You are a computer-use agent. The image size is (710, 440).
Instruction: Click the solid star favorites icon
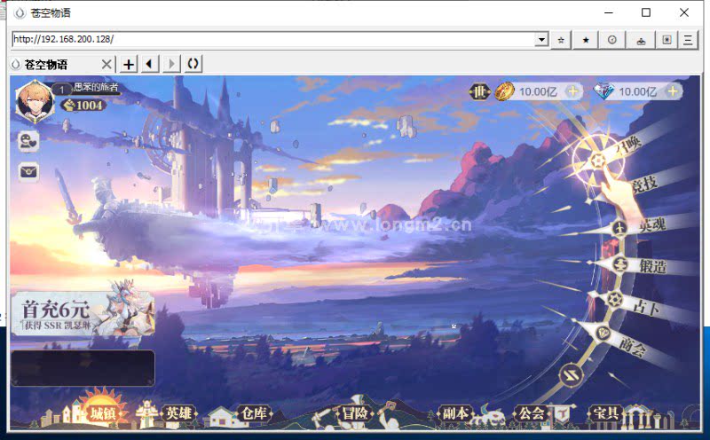coord(586,40)
